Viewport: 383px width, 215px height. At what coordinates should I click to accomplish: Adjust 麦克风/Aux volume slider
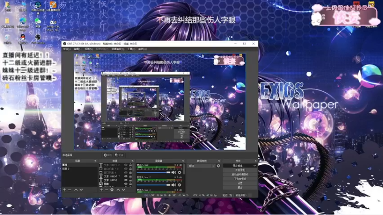point(154,172)
